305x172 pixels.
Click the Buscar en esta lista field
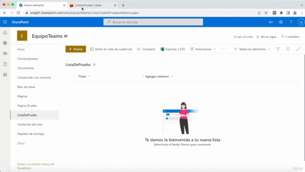[153, 22]
